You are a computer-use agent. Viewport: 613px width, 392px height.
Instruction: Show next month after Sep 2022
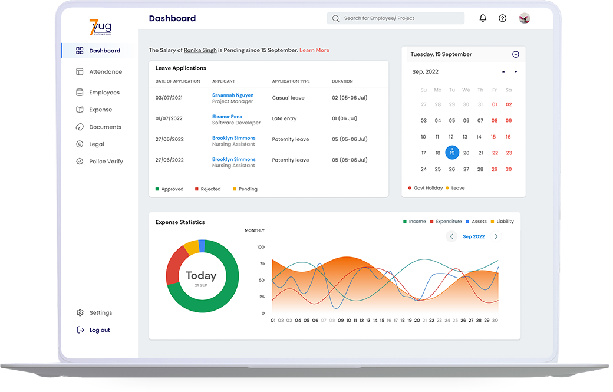pos(496,236)
